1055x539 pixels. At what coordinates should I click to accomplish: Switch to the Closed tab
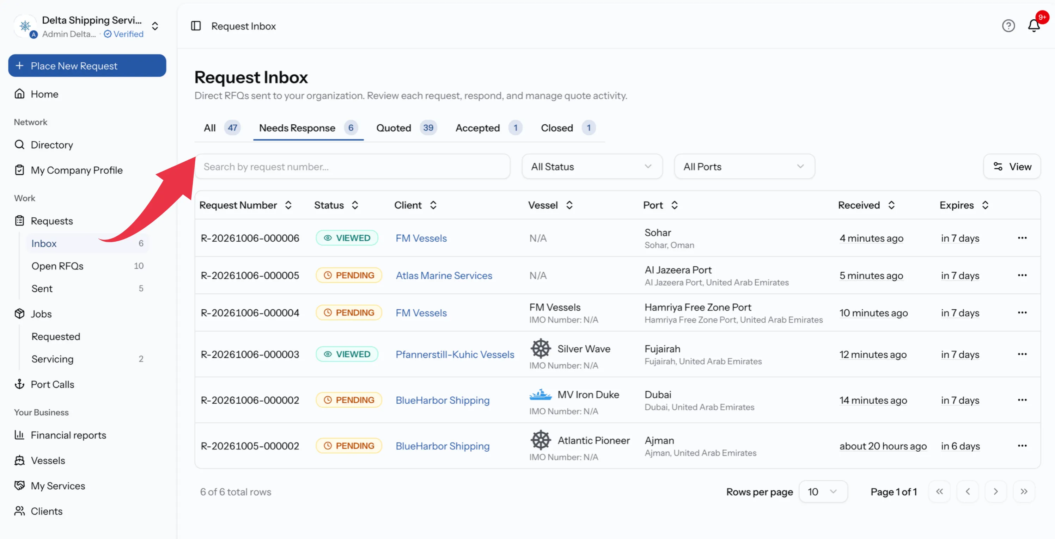pyautogui.click(x=568, y=128)
